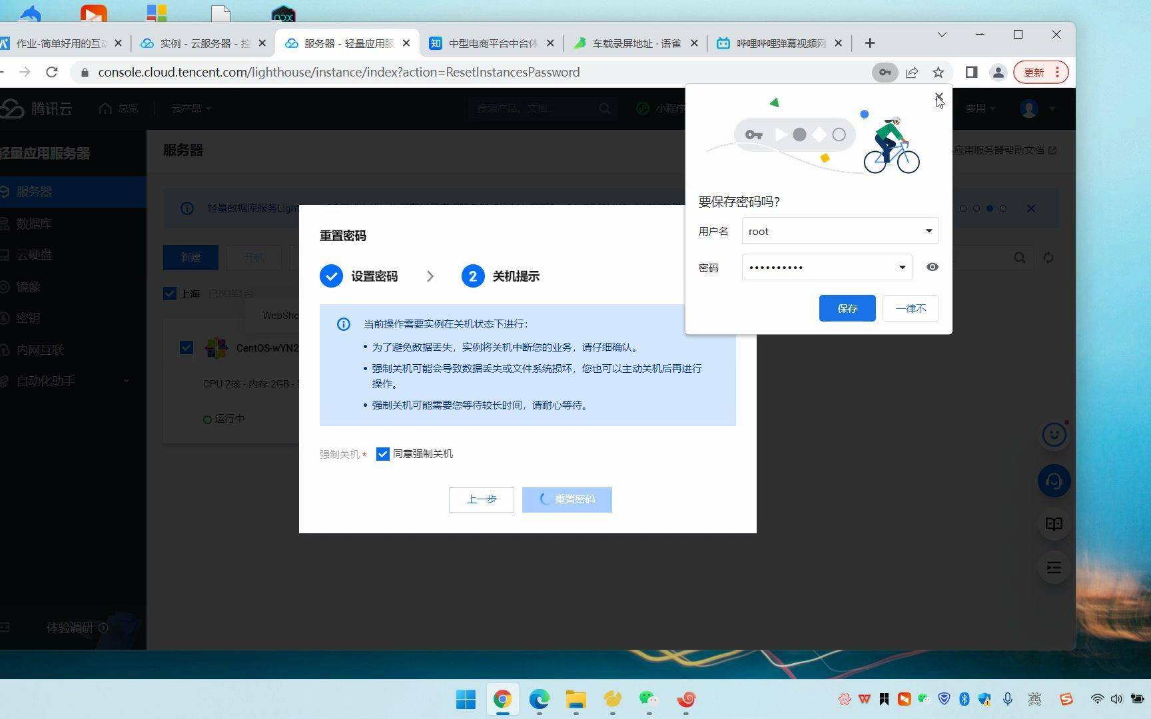The width and height of the screenshot is (1151, 719).
Task: Click the list menu floating icon
Action: pyautogui.click(x=1054, y=568)
